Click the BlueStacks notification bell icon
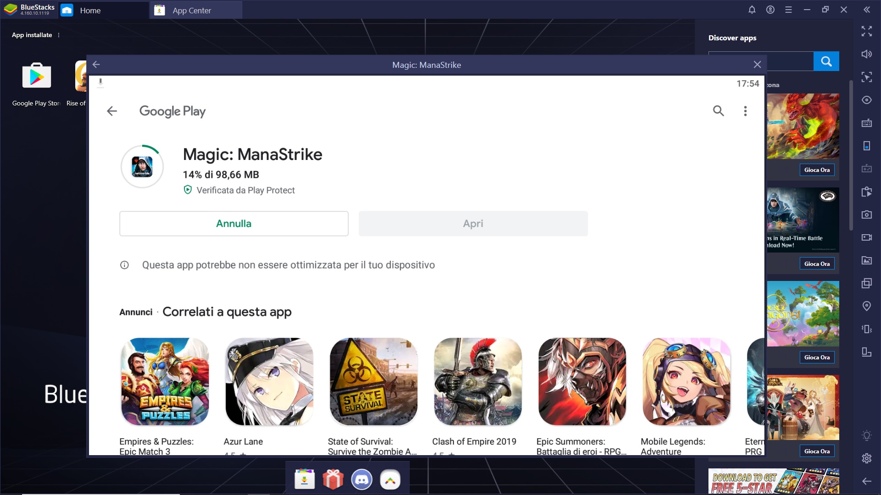 [x=752, y=10]
